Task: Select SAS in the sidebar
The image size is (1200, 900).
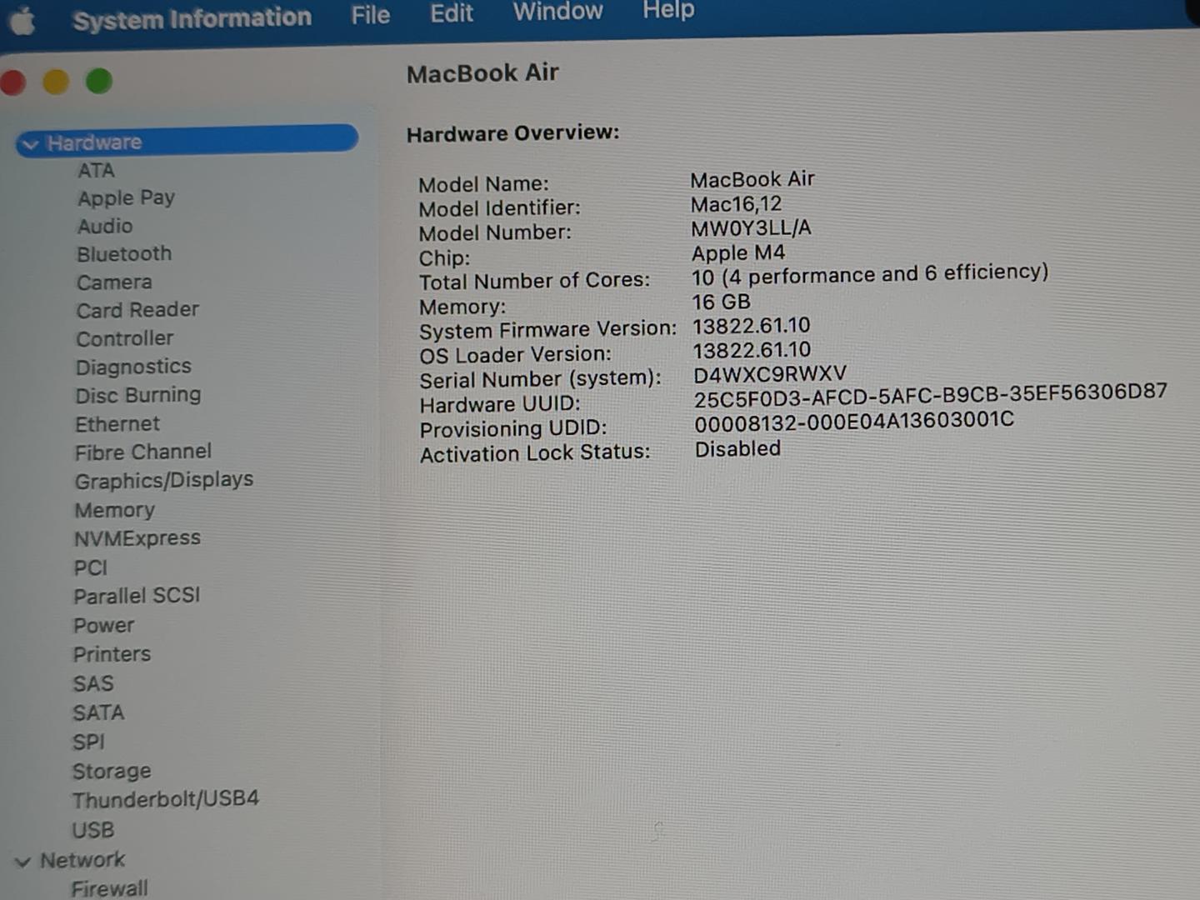Action: click(x=93, y=683)
